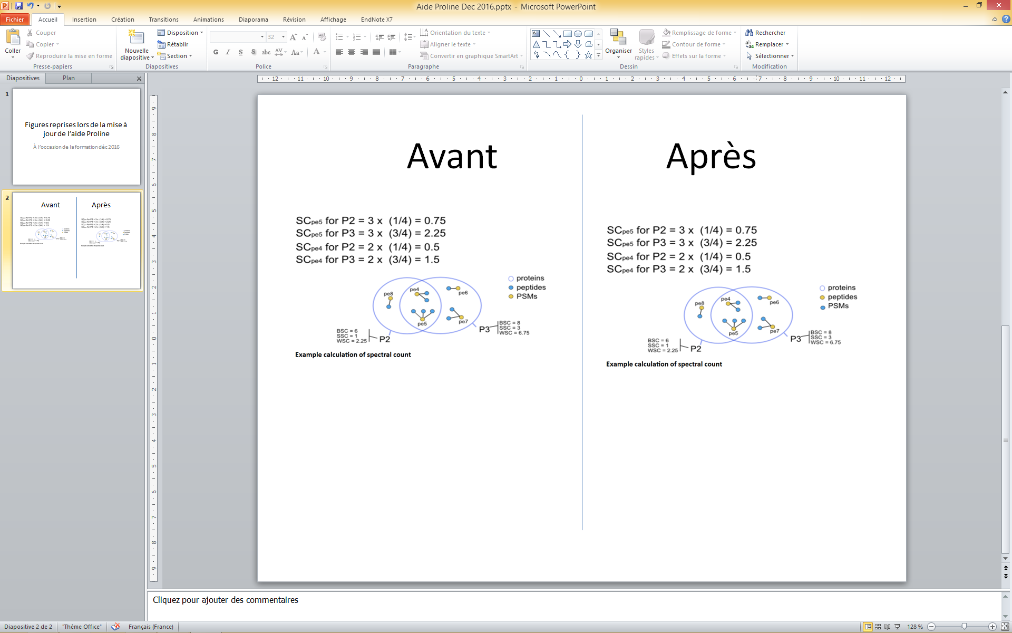Toggle bold G formatting button
Screen dimensions: 1012x633
pyautogui.click(x=216, y=52)
